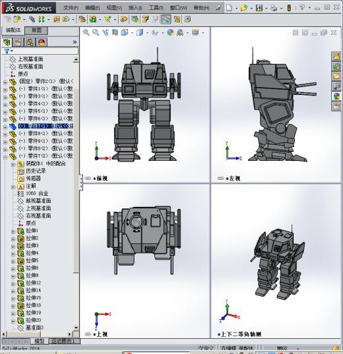Toggle the link views icon beside 前视 label
Screen dimensions: 343x354
[88, 179]
